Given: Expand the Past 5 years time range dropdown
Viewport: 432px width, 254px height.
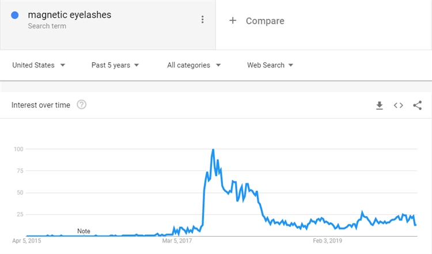Looking at the screenshot, I should tap(115, 65).
